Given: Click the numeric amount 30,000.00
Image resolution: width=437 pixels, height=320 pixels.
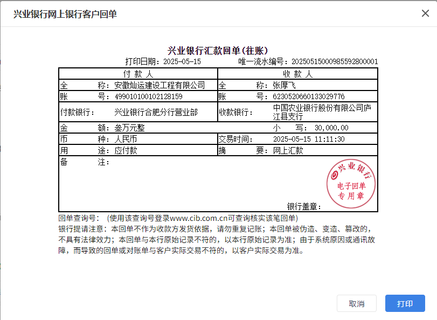Looking at the screenshot, I should (331, 128).
